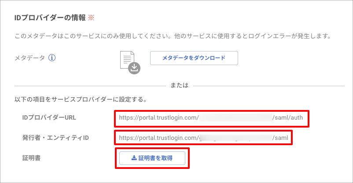Click the masked middle part of IDプロバイダーURL
The width and height of the screenshot is (353, 183).
(x=235, y=117)
